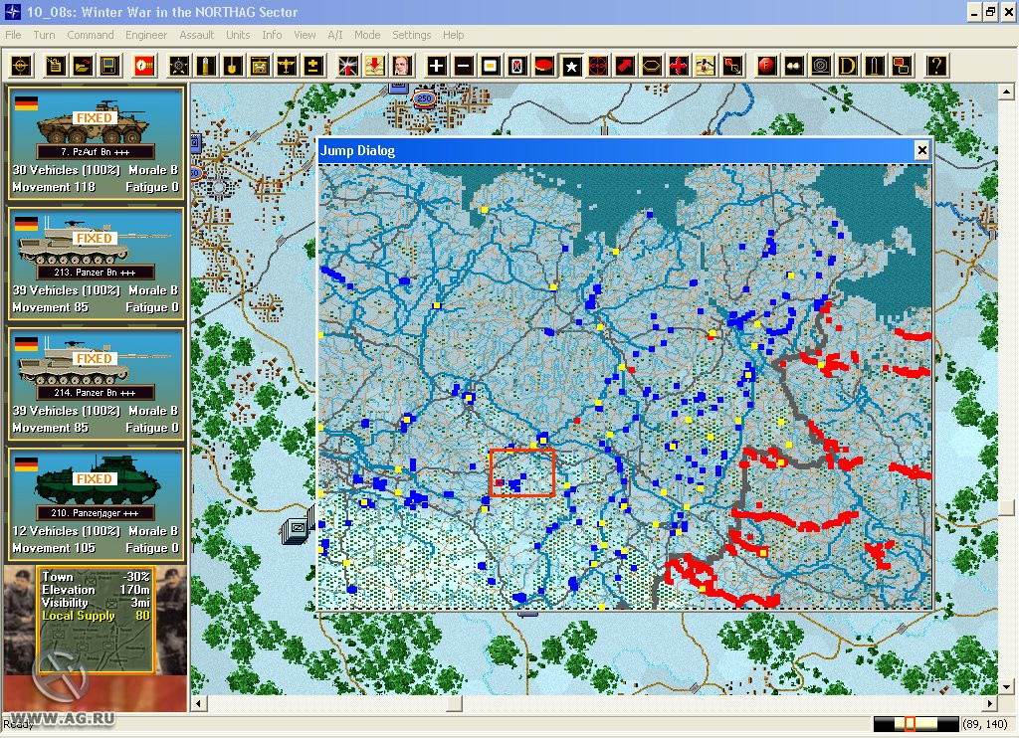This screenshot has width=1019, height=738.
Task: Click the orange rectangle on the jump map
Action: coord(521,472)
